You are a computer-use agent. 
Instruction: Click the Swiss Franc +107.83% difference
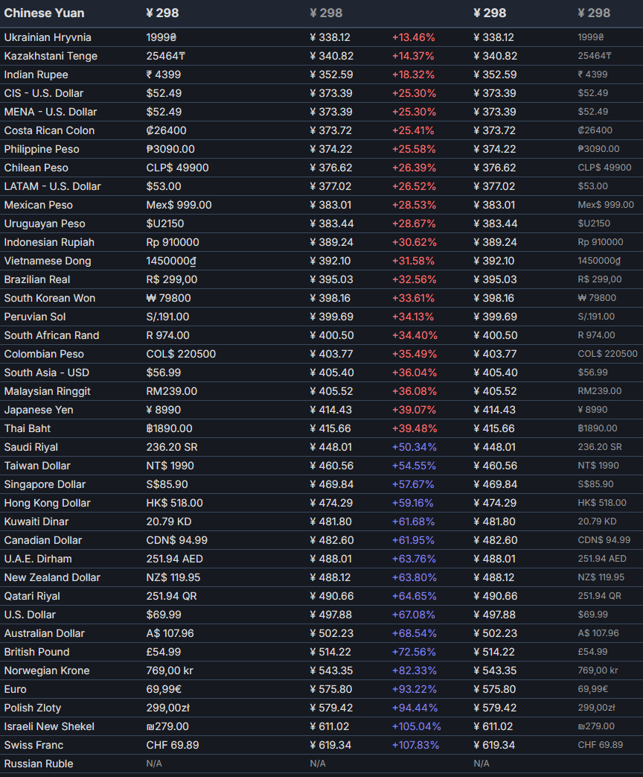415,745
